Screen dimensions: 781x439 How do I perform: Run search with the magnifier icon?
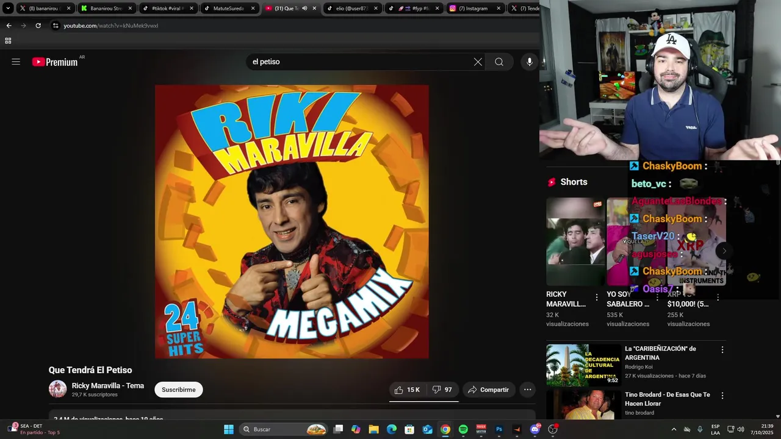click(499, 62)
